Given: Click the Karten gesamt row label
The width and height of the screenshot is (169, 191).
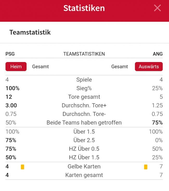Looking at the screenshot, I should 84,175.
